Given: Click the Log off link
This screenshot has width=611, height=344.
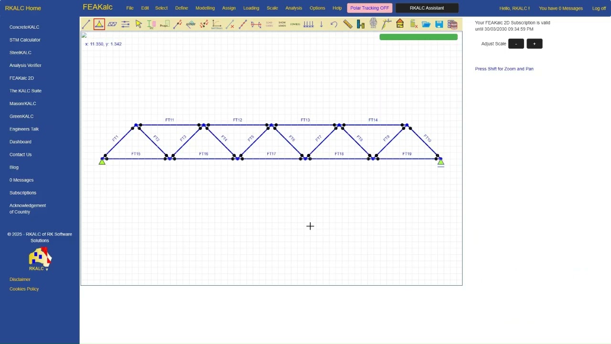Looking at the screenshot, I should tap(599, 8).
